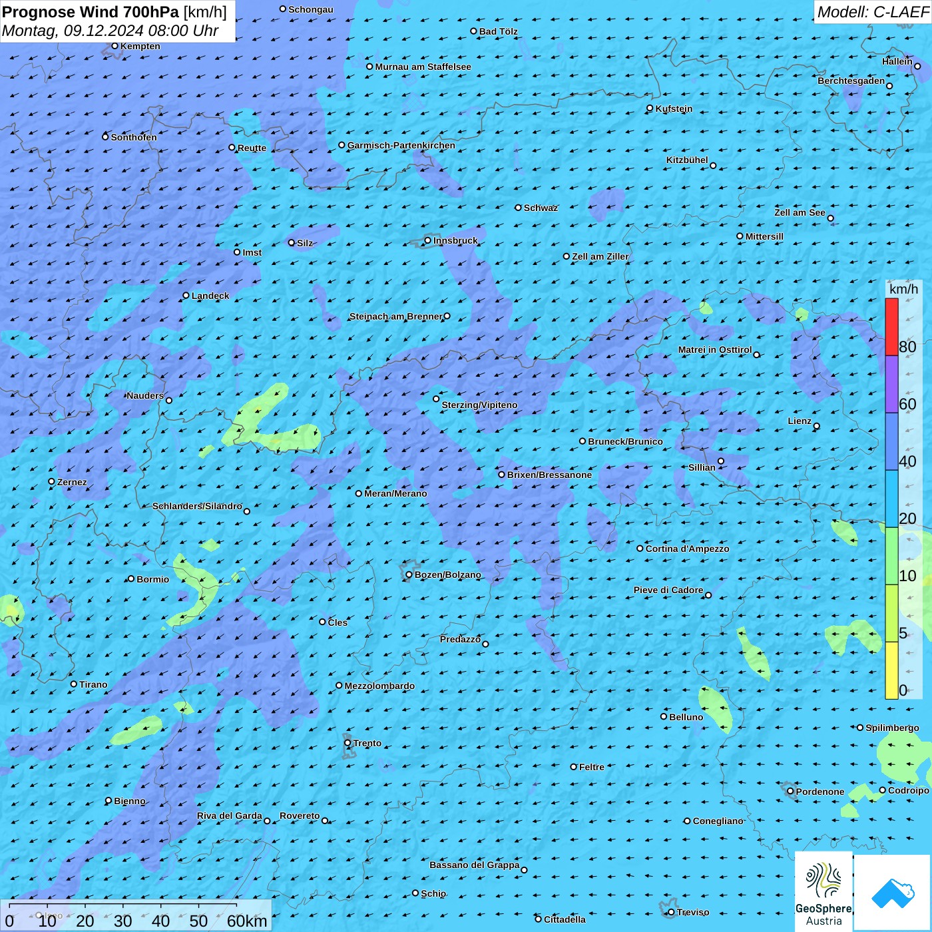The height and width of the screenshot is (932, 932).
Task: Click the 'Zell am See' label
Action: point(800,212)
